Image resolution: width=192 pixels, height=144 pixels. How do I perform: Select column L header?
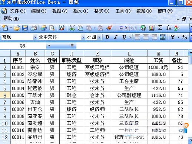coord(129,54)
